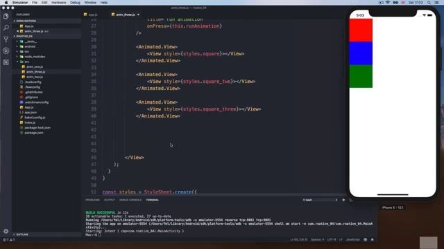
Task: Open the Extensions view icon
Action: point(6,62)
